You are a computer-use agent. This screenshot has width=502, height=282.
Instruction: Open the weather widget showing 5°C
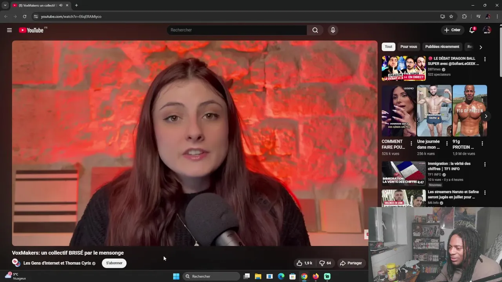click(15, 276)
